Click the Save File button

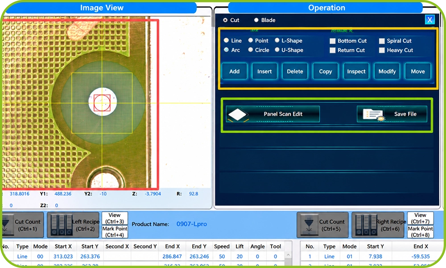pos(392,114)
